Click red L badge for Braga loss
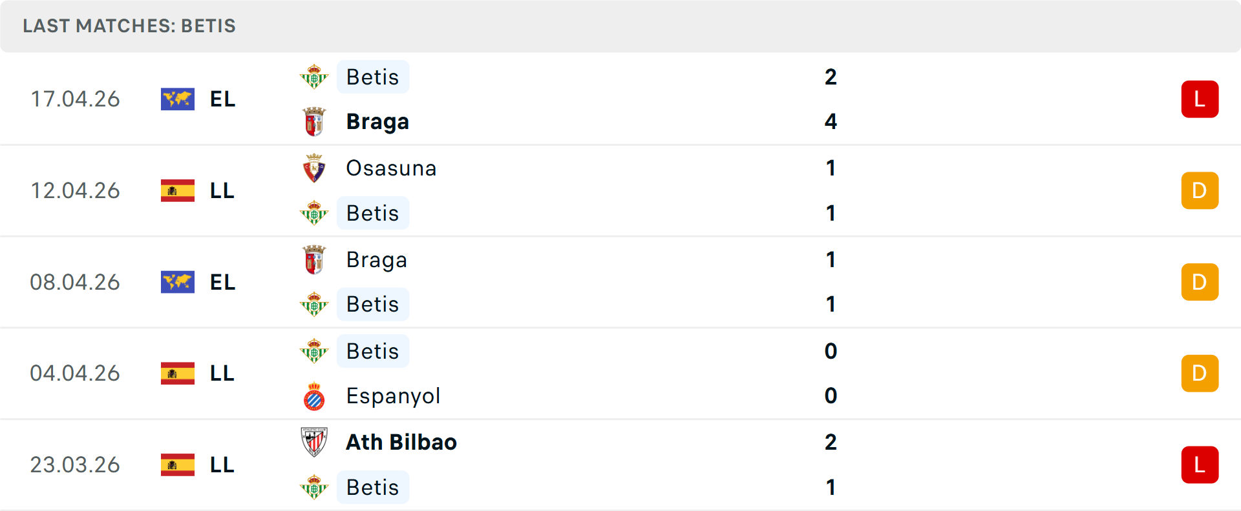The height and width of the screenshot is (511, 1241). (x=1200, y=99)
